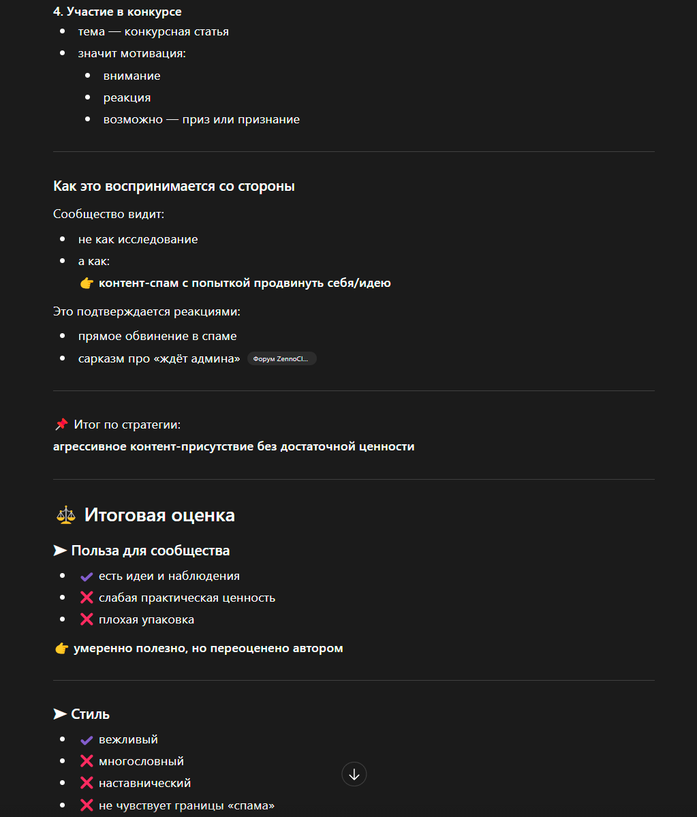Click the red cross beside многословный
Viewport: 697px width, 817px height.
(x=87, y=761)
